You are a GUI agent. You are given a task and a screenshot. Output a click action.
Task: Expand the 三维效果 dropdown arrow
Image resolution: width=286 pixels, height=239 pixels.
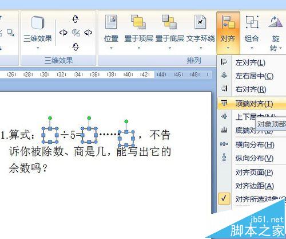(38, 48)
